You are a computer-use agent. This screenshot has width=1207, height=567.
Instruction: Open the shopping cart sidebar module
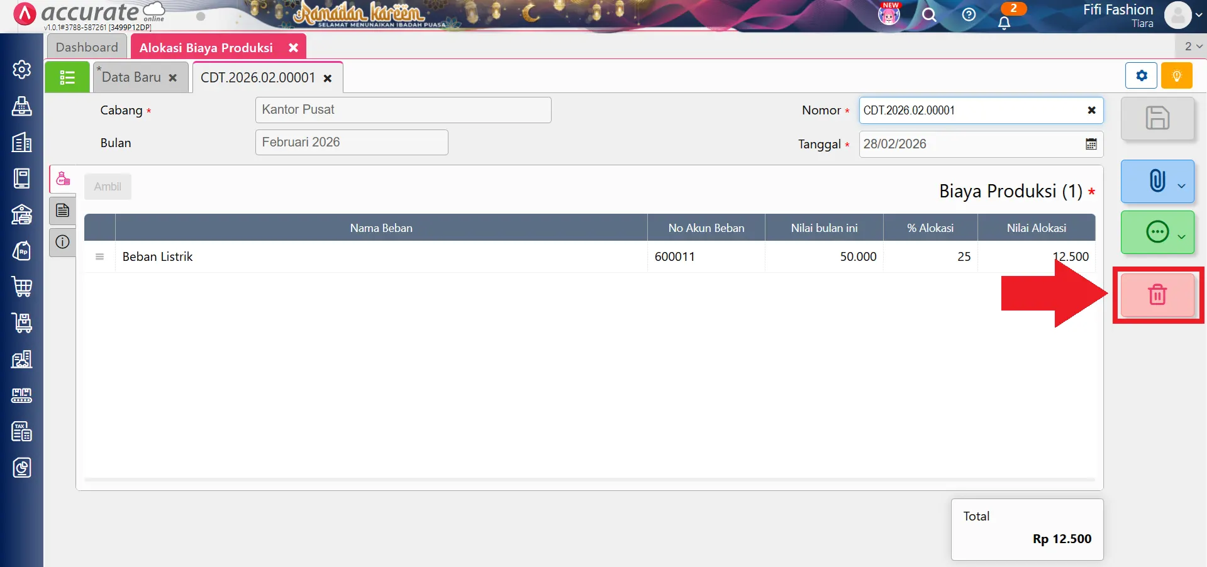(22, 287)
